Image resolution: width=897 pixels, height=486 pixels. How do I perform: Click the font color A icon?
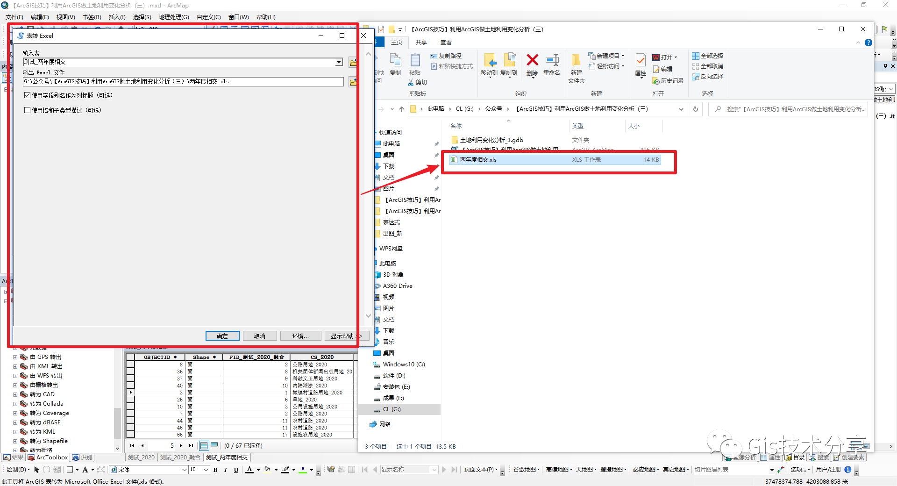(249, 470)
